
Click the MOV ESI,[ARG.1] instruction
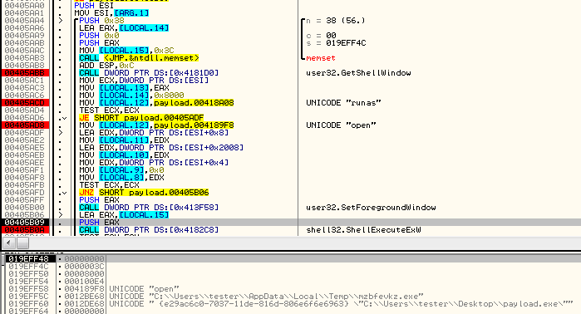[111, 13]
